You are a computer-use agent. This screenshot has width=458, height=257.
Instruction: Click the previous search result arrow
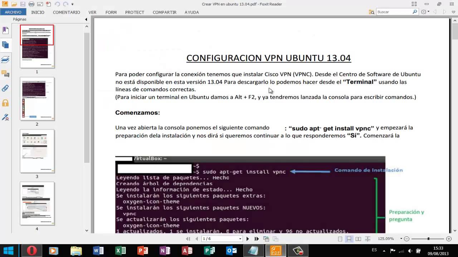point(435,12)
